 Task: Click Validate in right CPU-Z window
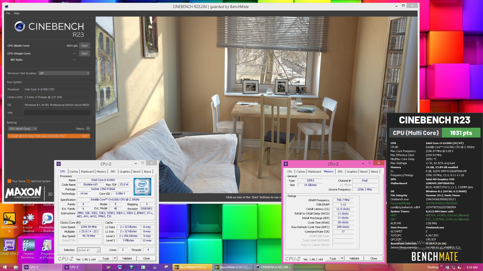click(354, 258)
